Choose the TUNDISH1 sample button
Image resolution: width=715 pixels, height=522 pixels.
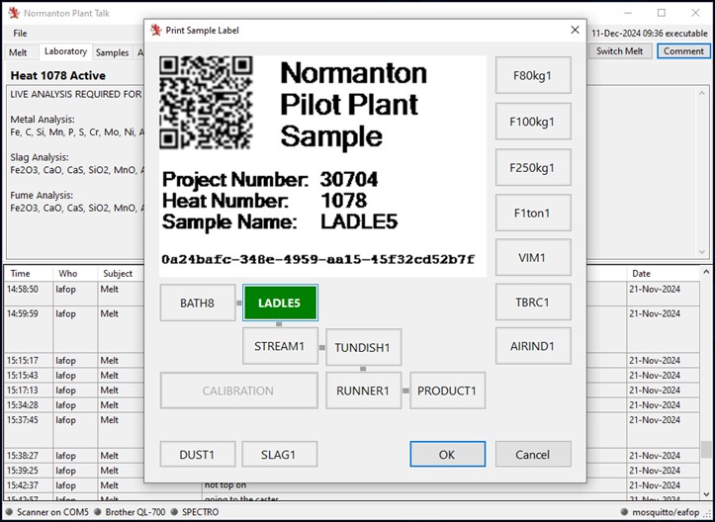[x=363, y=347]
